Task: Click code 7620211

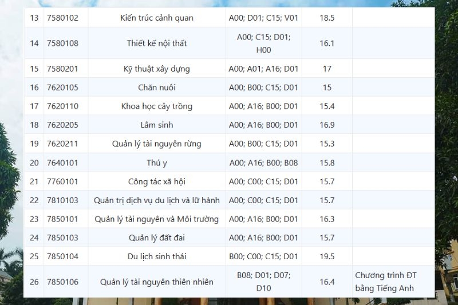Action: (62, 144)
